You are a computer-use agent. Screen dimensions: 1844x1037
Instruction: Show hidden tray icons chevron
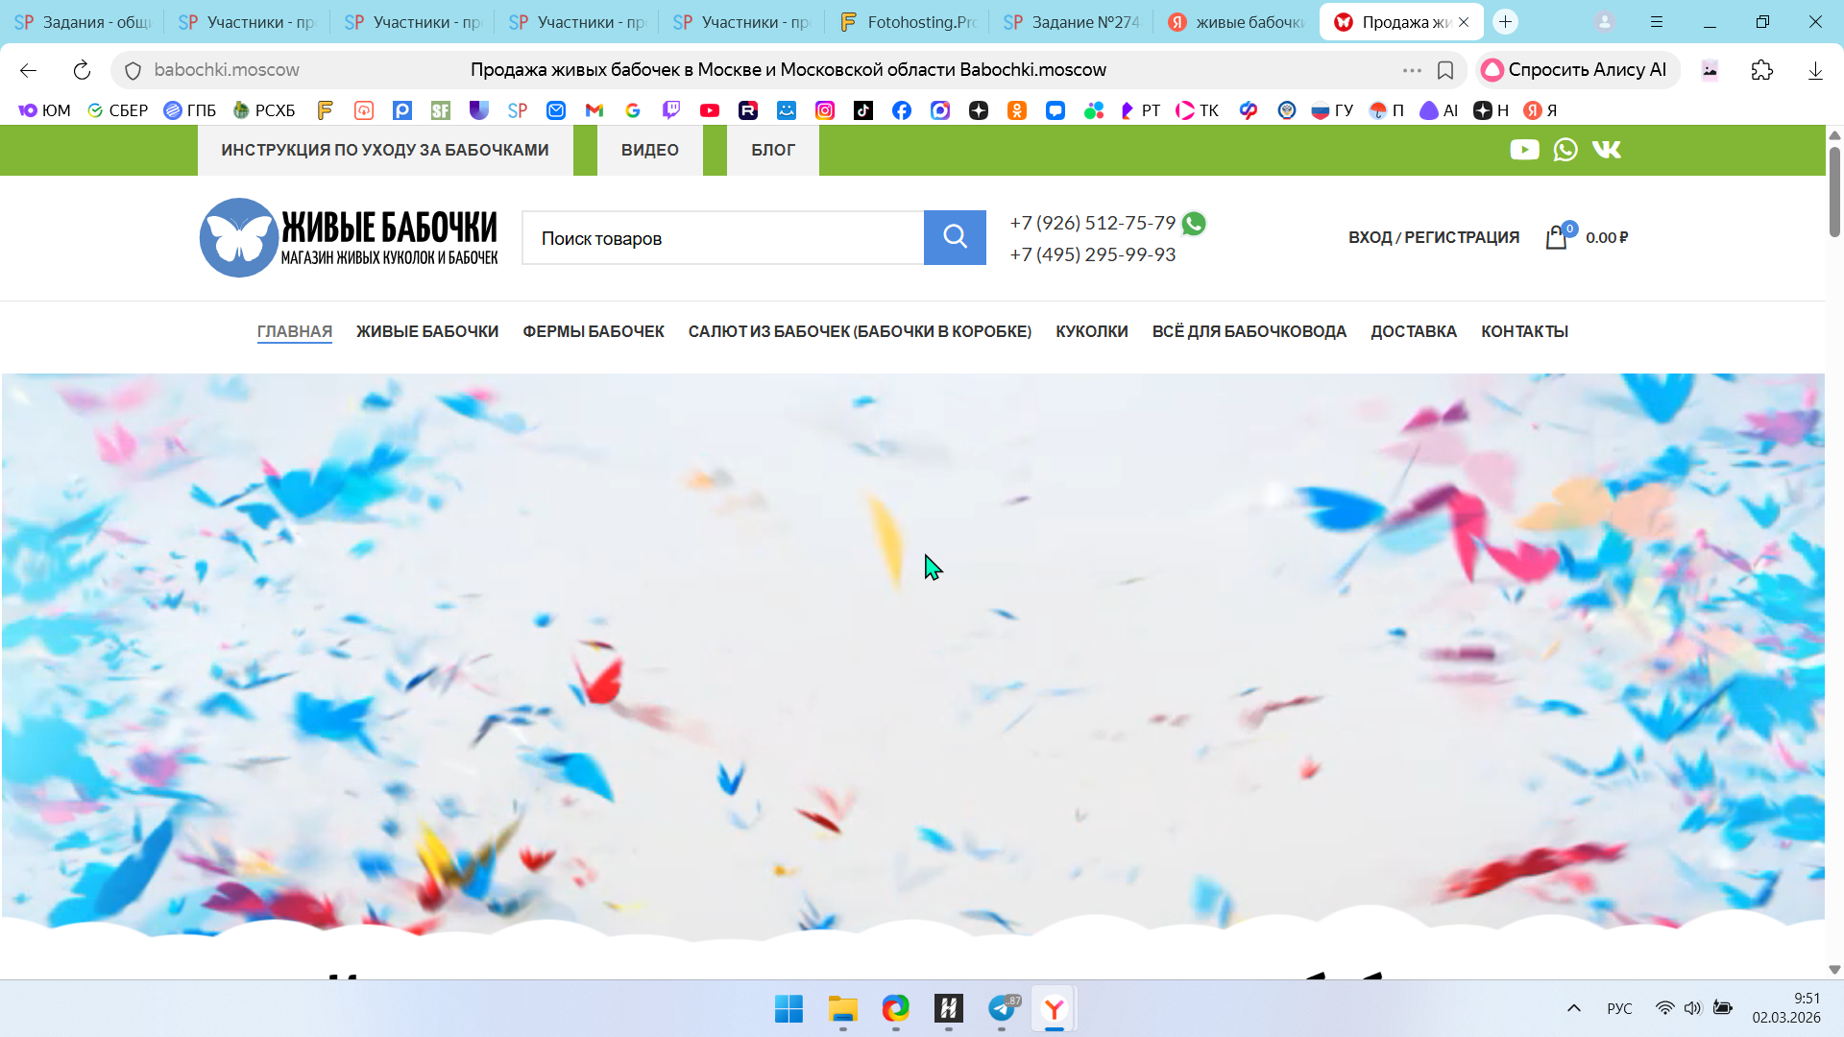pos(1574,1008)
